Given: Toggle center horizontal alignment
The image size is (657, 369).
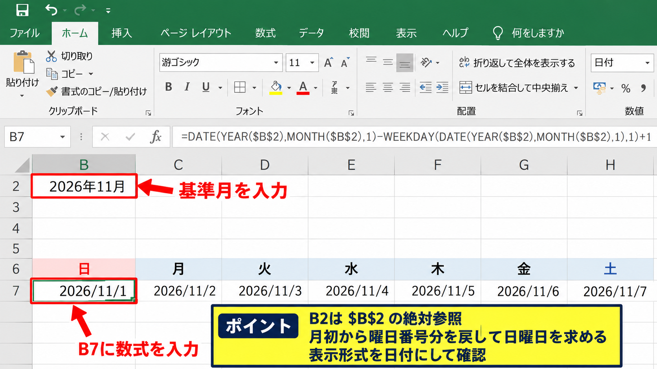Looking at the screenshot, I should [x=388, y=87].
